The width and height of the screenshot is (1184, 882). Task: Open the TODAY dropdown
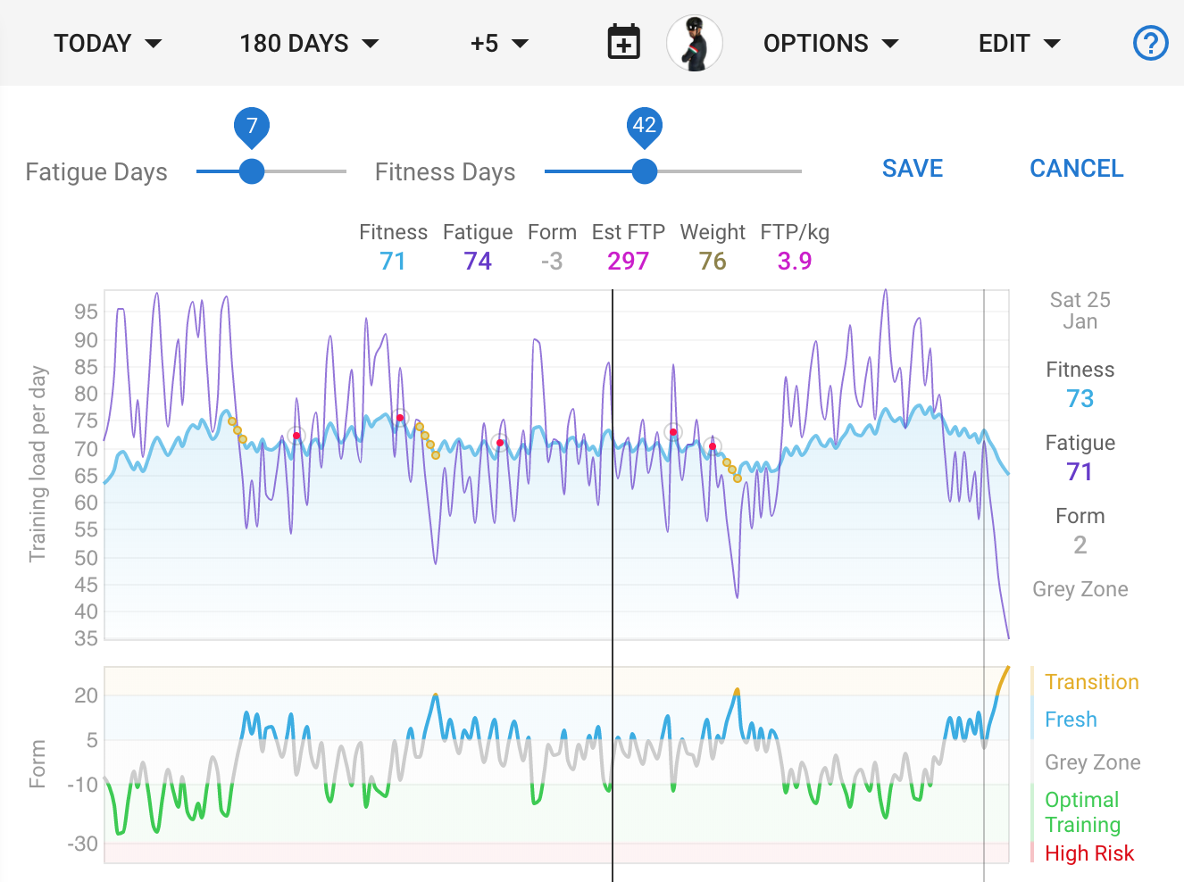(107, 43)
